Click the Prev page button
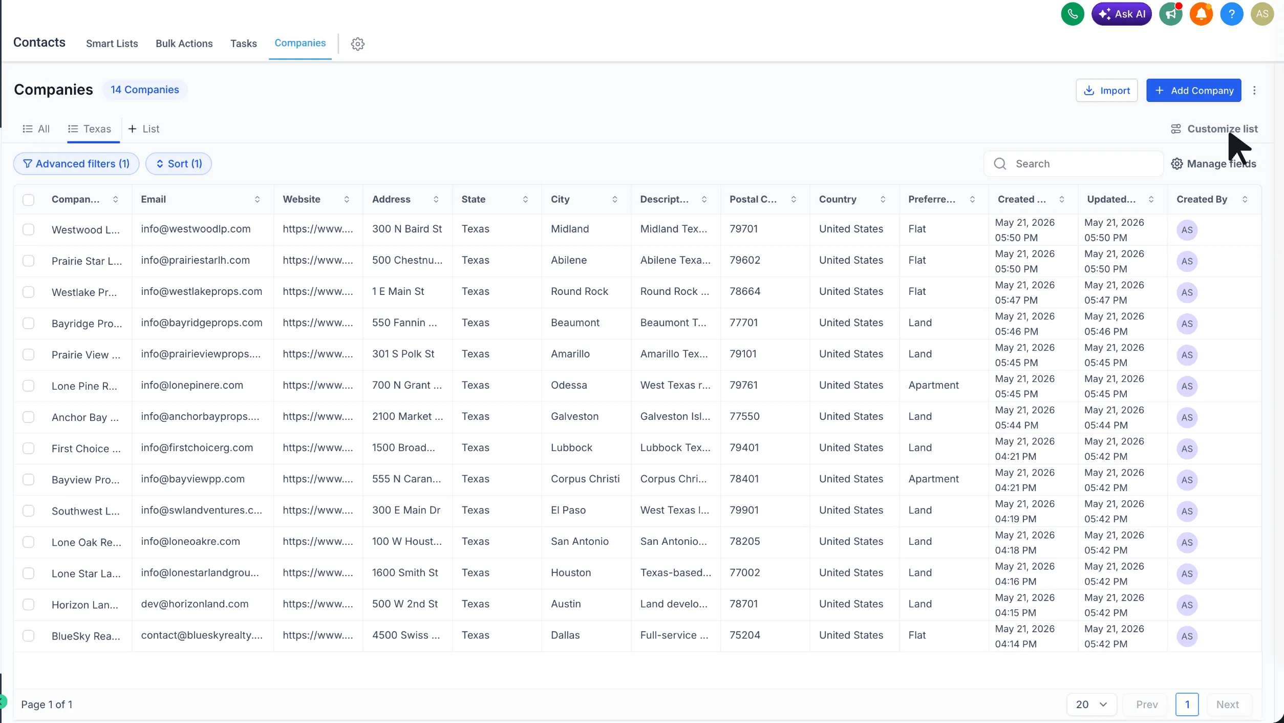Image resolution: width=1284 pixels, height=723 pixels. click(1147, 705)
